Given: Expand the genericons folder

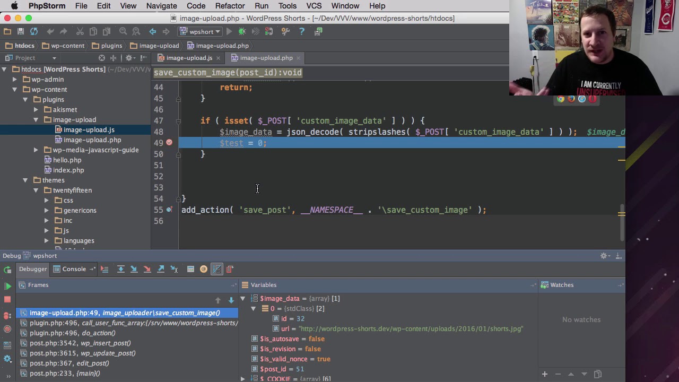Looking at the screenshot, I should (x=46, y=211).
